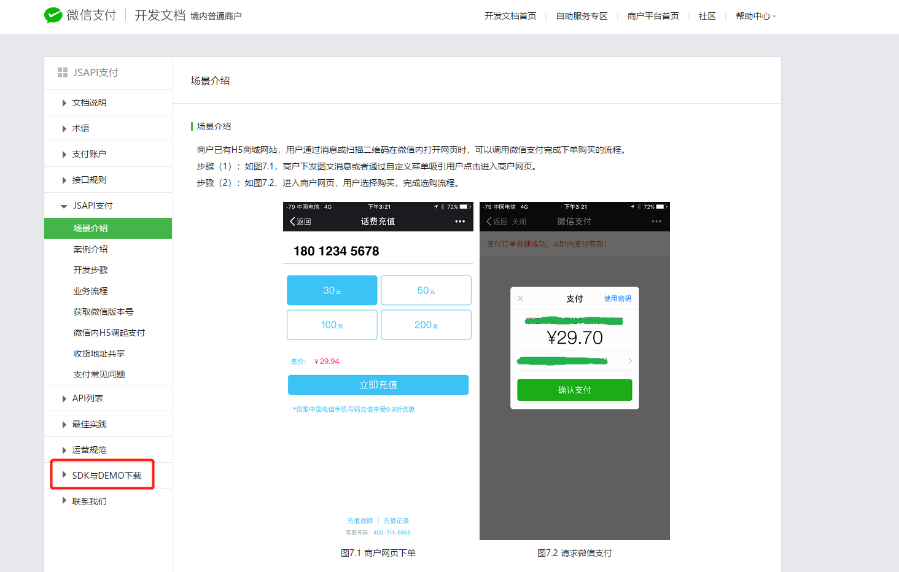Collapse the JSAPI支付 section arrow
The height and width of the screenshot is (572, 899).
[x=64, y=206]
